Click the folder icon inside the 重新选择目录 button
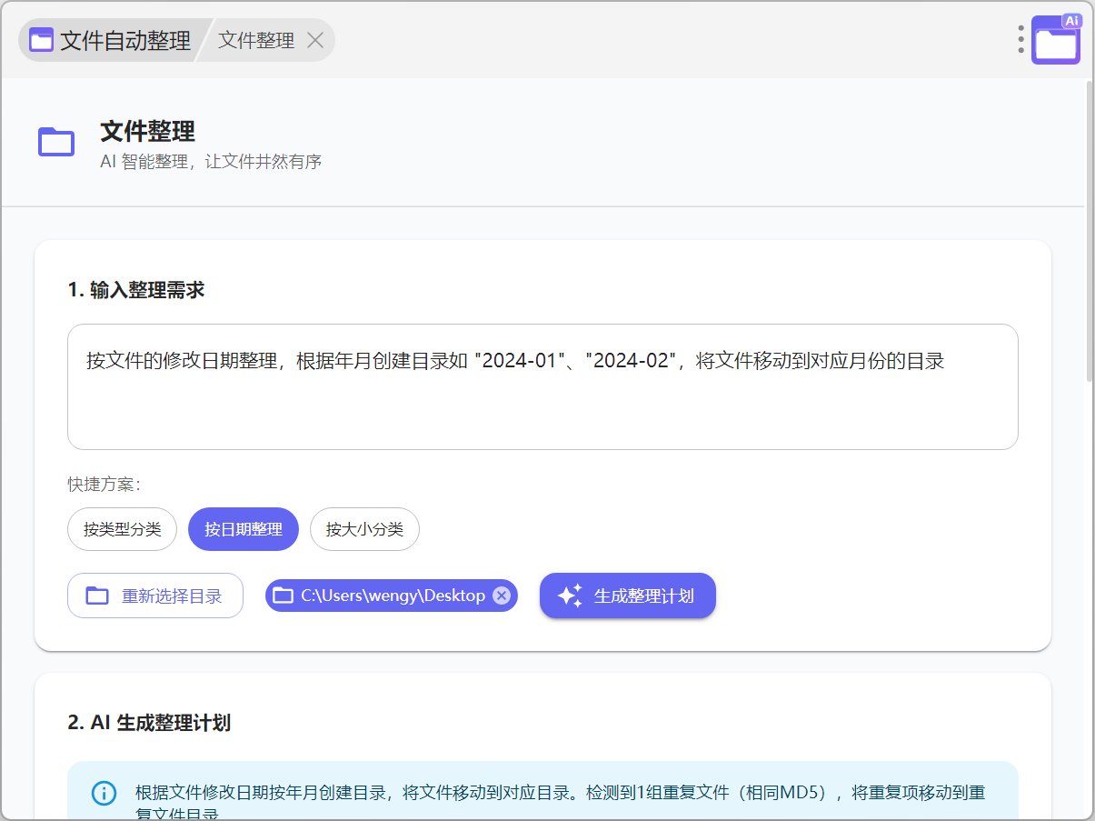 click(97, 596)
